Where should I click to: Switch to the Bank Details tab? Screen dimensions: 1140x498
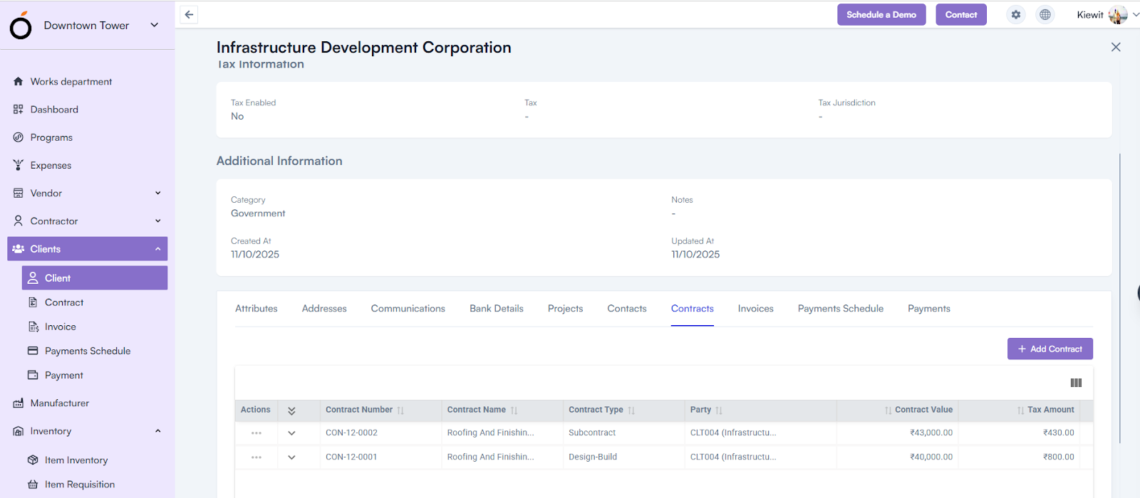497,309
